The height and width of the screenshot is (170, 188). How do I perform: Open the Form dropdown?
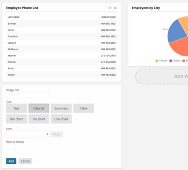tap(28, 134)
